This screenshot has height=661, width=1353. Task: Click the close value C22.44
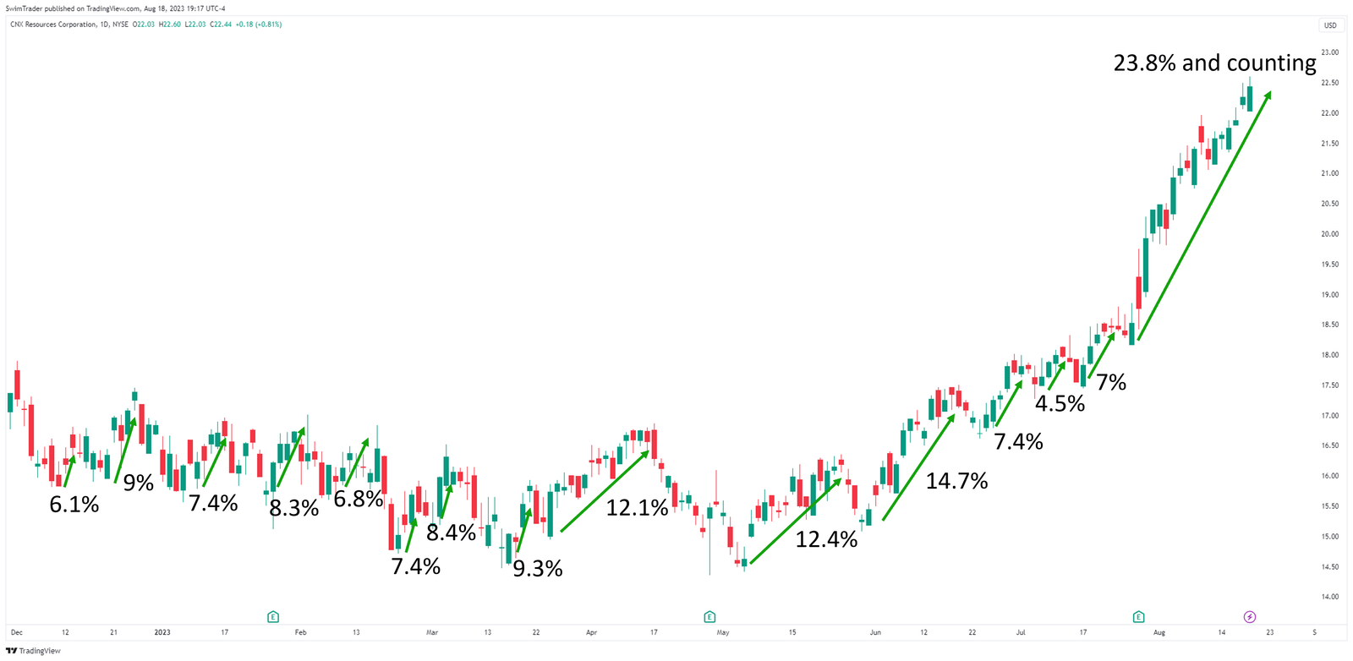pos(222,25)
